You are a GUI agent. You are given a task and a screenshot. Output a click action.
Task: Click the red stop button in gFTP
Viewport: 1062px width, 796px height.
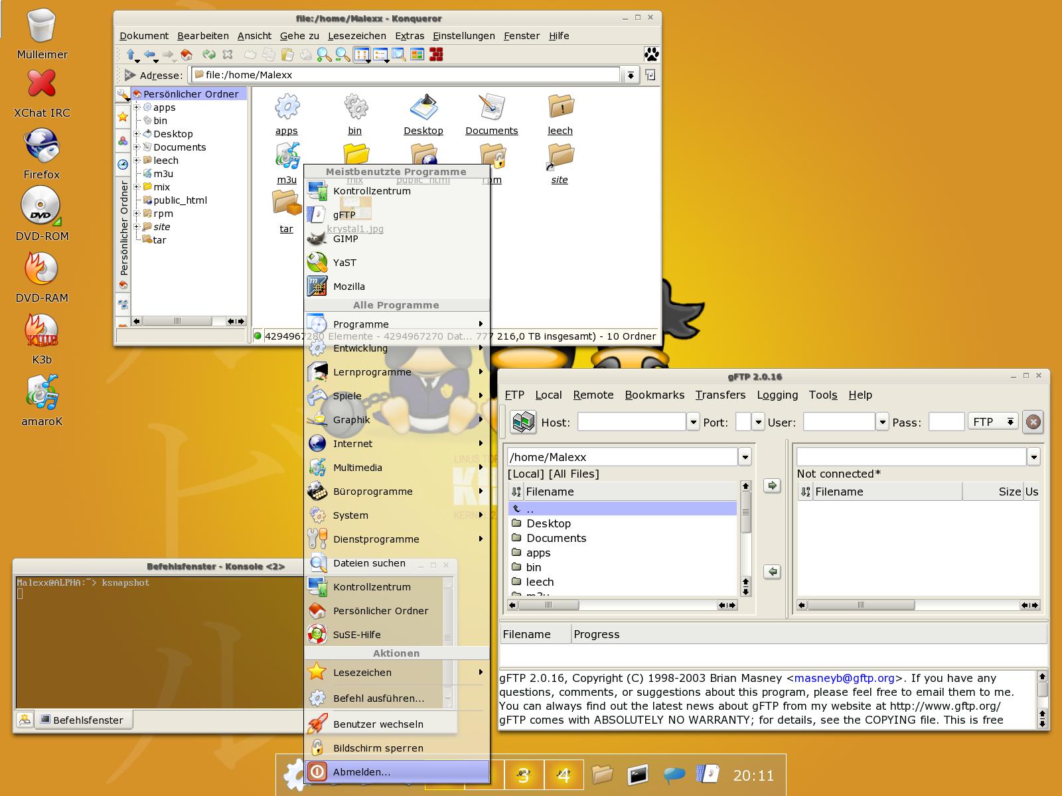point(1033,422)
